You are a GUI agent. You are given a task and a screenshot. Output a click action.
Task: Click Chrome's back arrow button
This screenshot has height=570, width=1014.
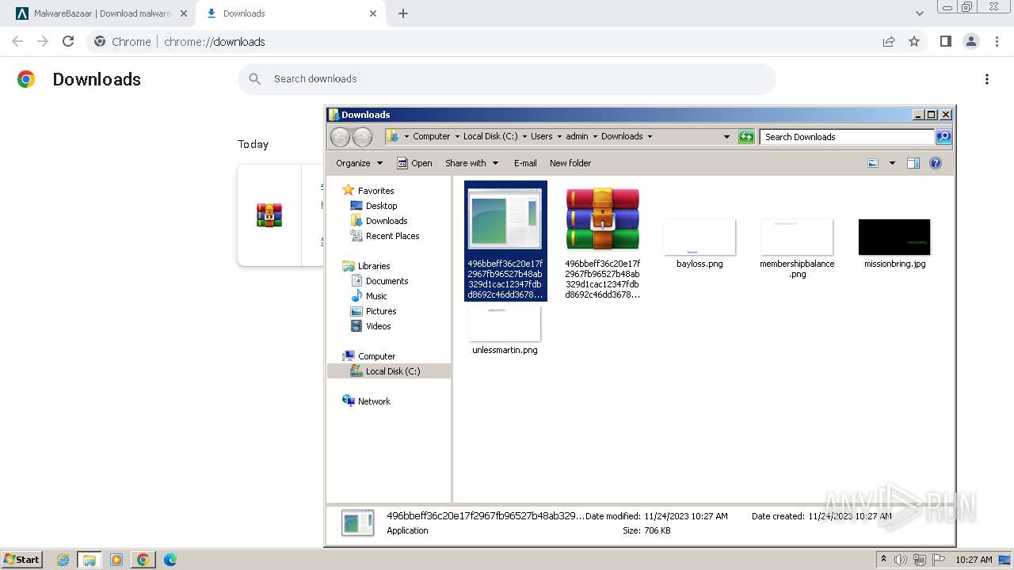coord(17,41)
